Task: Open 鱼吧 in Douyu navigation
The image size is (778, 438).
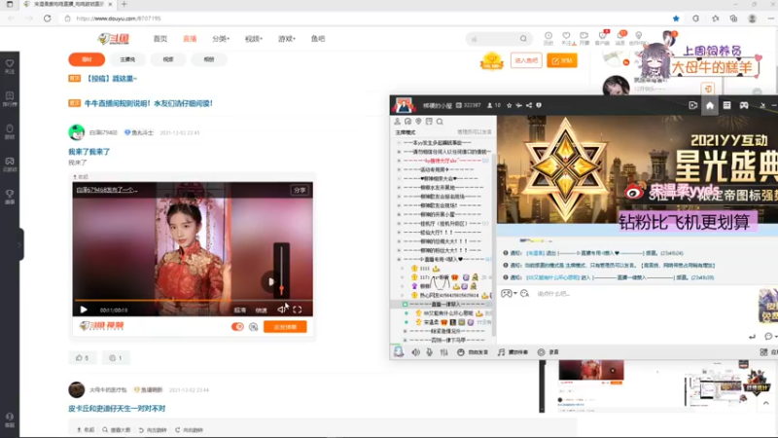Action: [318, 39]
